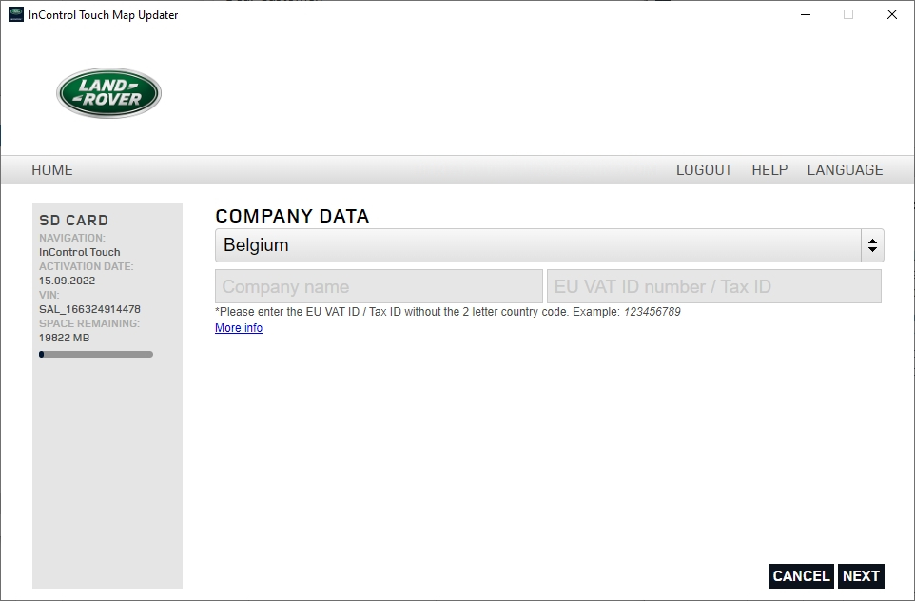This screenshot has height=601, width=915.
Task: Open the More info link
Action: 239,328
